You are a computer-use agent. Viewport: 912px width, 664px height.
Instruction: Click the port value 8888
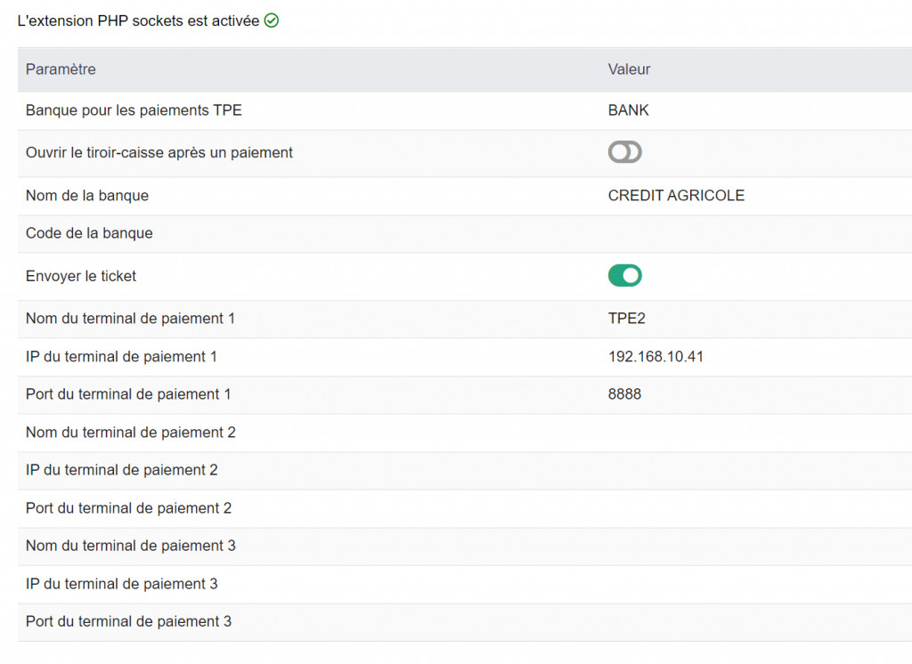(x=624, y=394)
